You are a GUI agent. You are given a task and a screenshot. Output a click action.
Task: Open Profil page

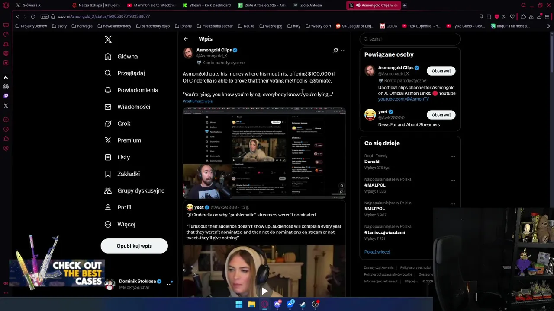(118, 207)
